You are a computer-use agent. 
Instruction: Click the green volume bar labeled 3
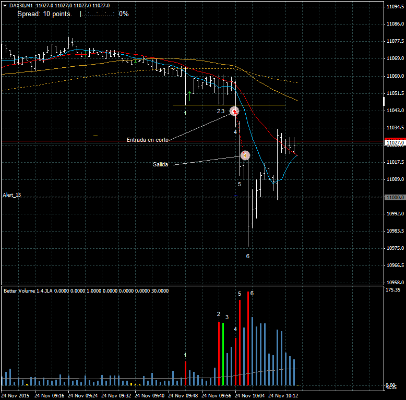(x=223, y=354)
